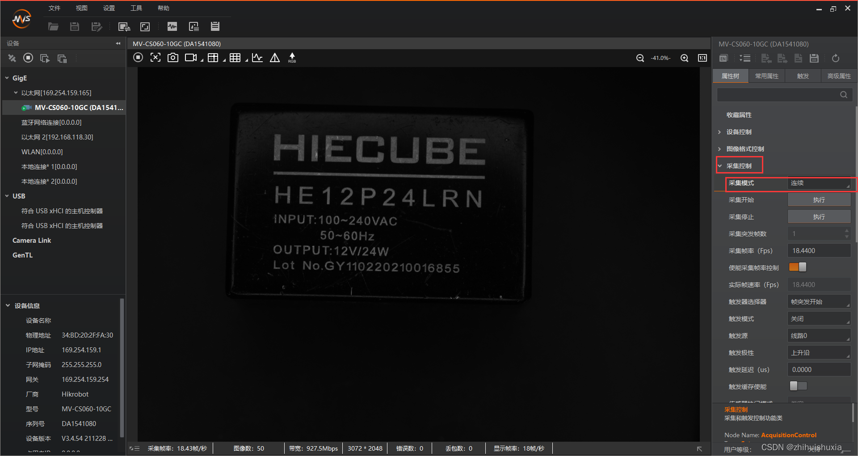Click the grid lines overlay icon
The width and height of the screenshot is (858, 456).
point(235,57)
